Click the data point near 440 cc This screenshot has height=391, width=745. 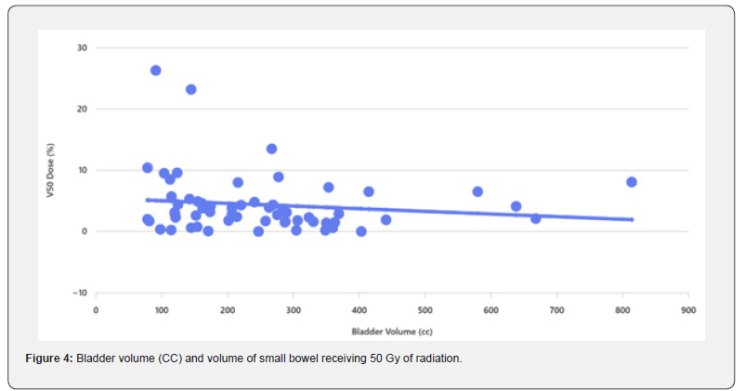386,220
